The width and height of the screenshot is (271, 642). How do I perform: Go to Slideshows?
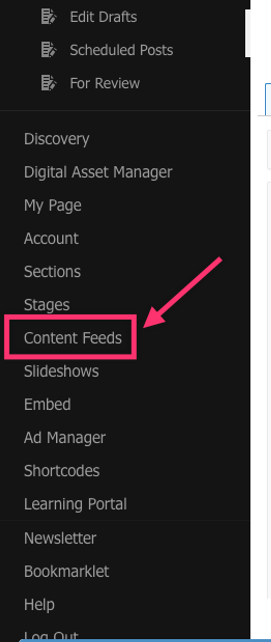click(x=61, y=371)
